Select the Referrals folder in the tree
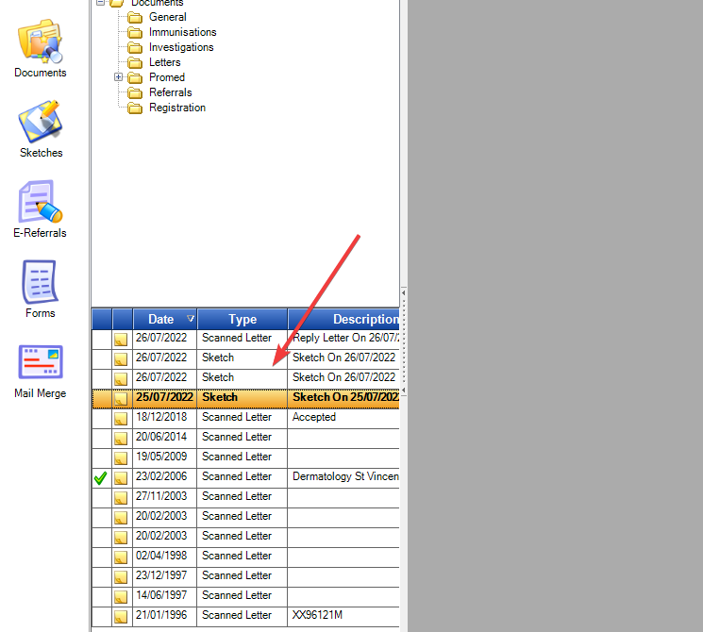Image resolution: width=703 pixels, height=632 pixels. coord(170,92)
